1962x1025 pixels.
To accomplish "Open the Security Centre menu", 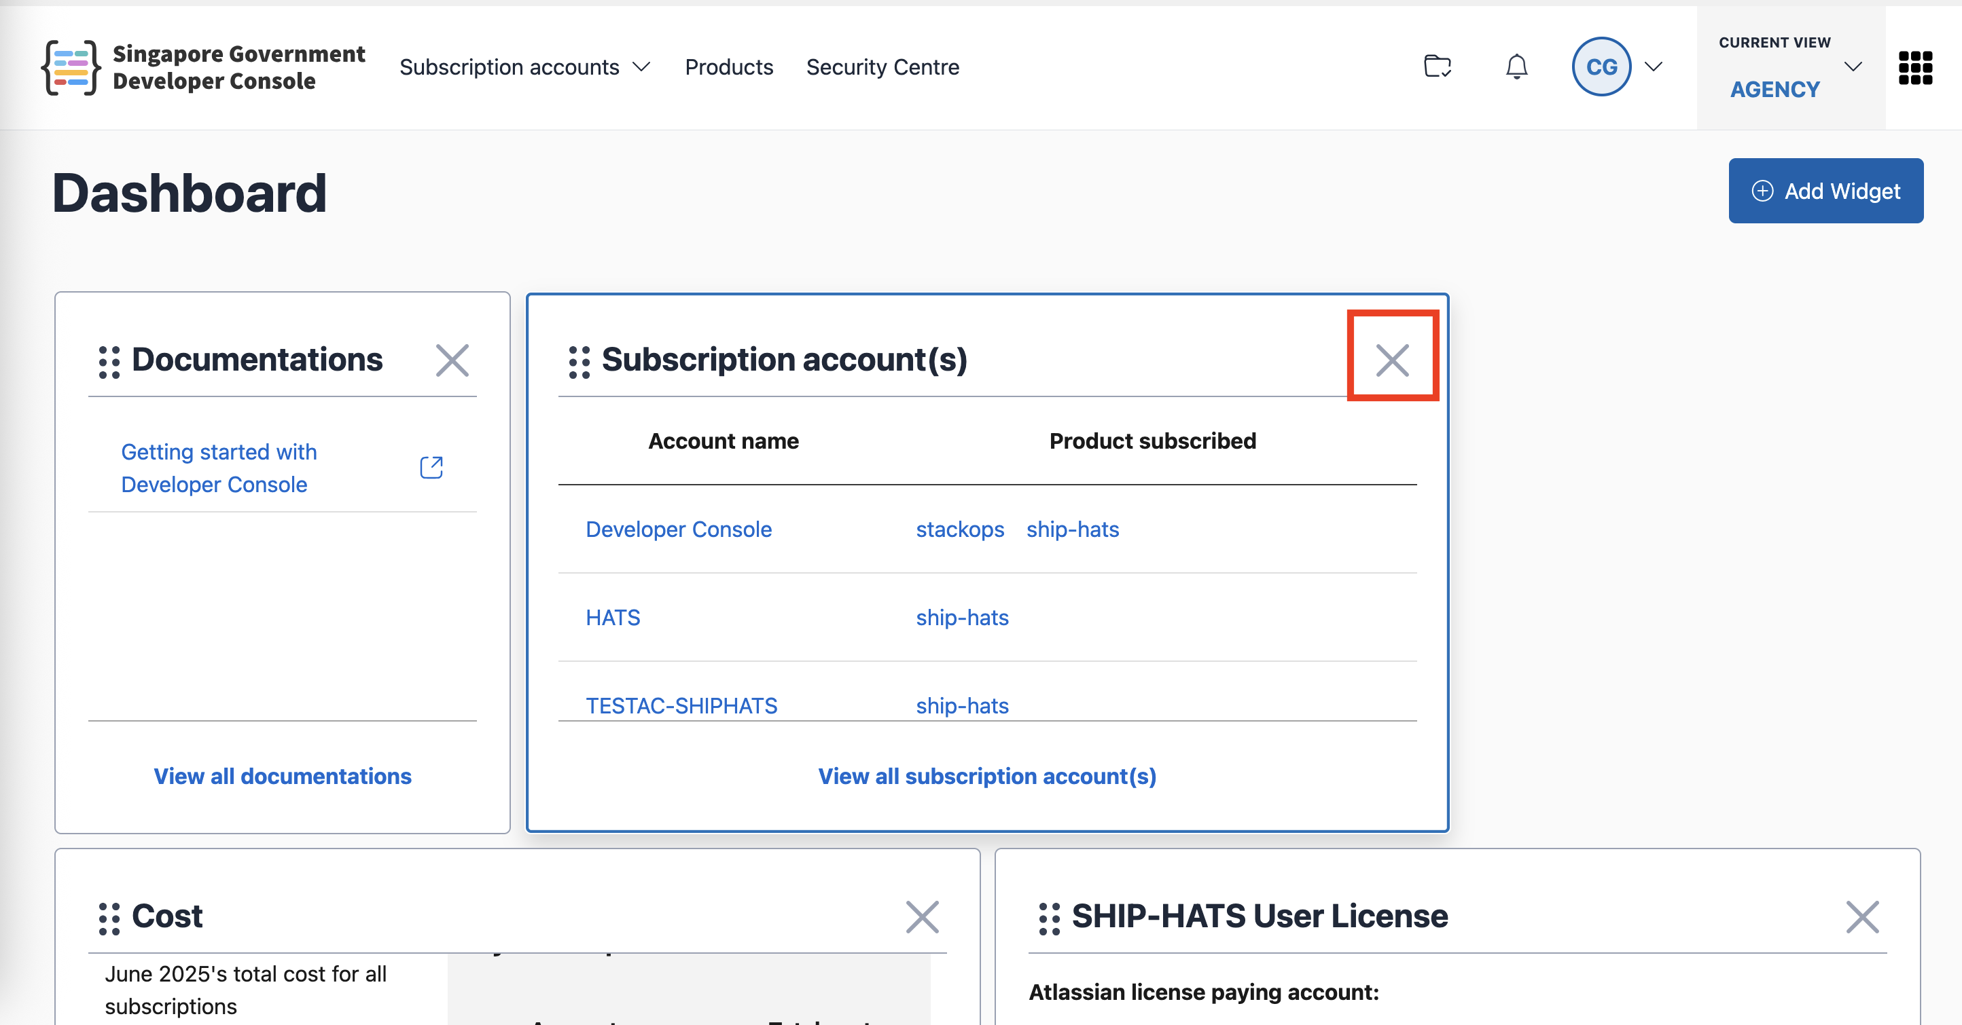I will pos(882,67).
